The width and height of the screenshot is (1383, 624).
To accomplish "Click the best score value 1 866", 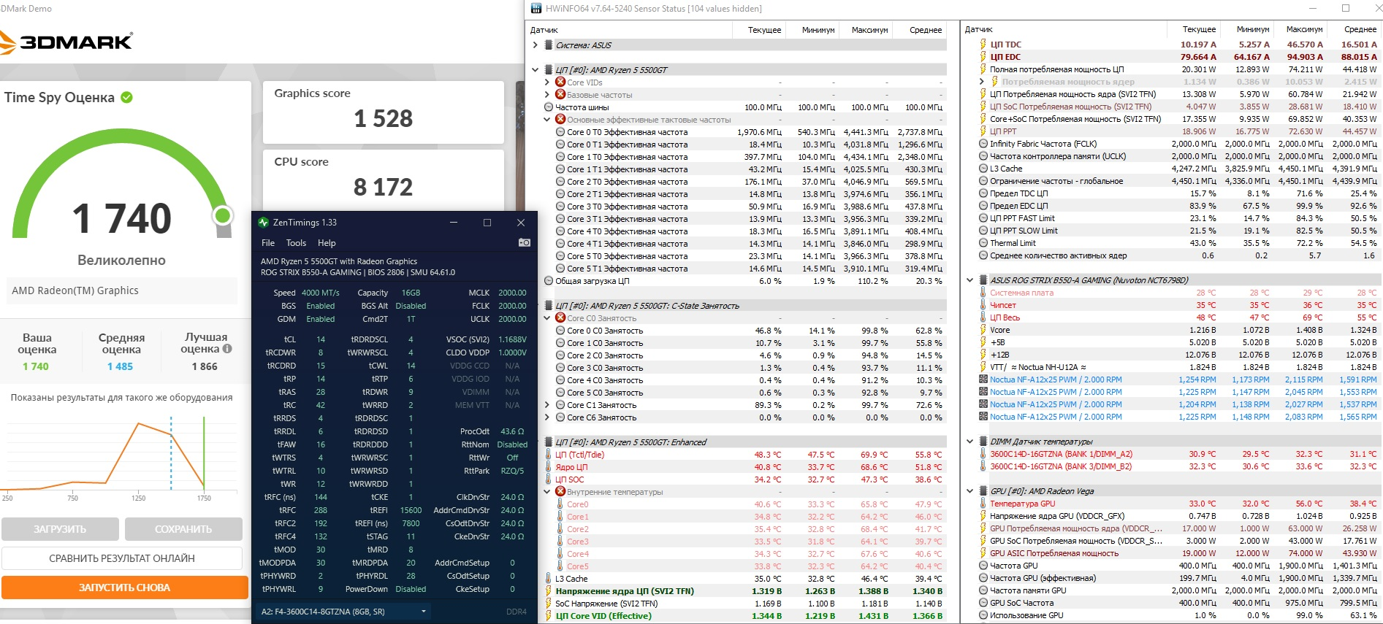I will [x=205, y=366].
